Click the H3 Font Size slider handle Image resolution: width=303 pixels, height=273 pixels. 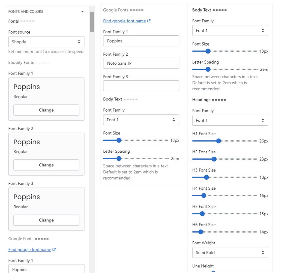point(206,177)
